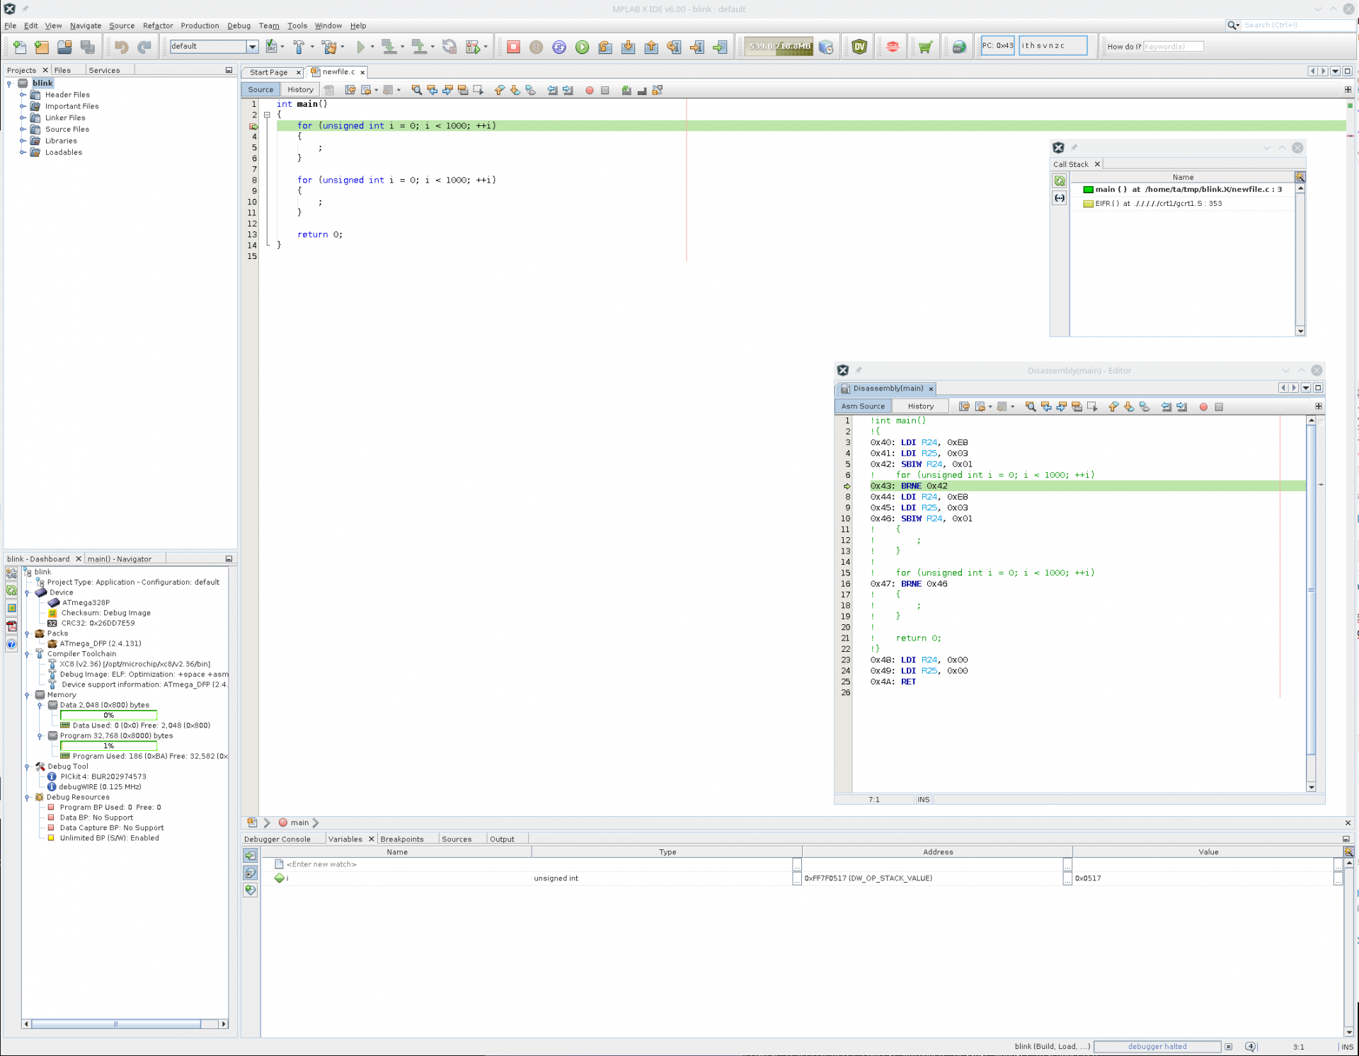This screenshot has width=1359, height=1056.
Task: Open the Data Visualizer DV icon
Action: tap(859, 47)
